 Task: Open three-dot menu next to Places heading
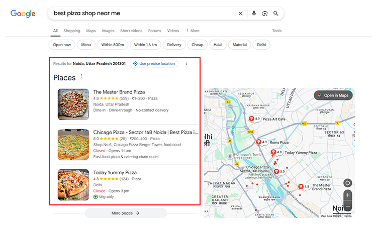pos(81,76)
